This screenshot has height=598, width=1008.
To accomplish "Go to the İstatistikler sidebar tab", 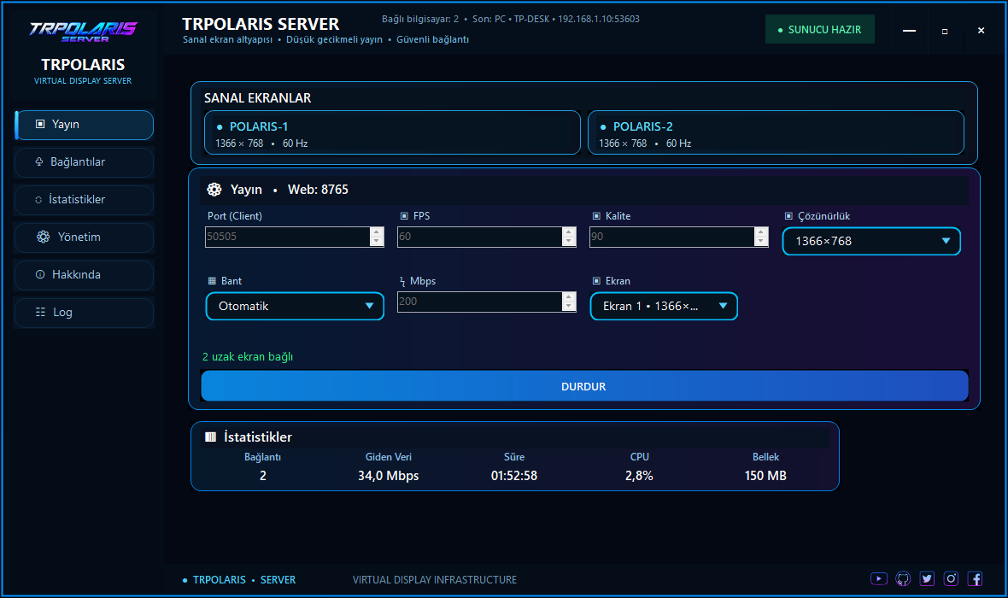I will pos(85,200).
